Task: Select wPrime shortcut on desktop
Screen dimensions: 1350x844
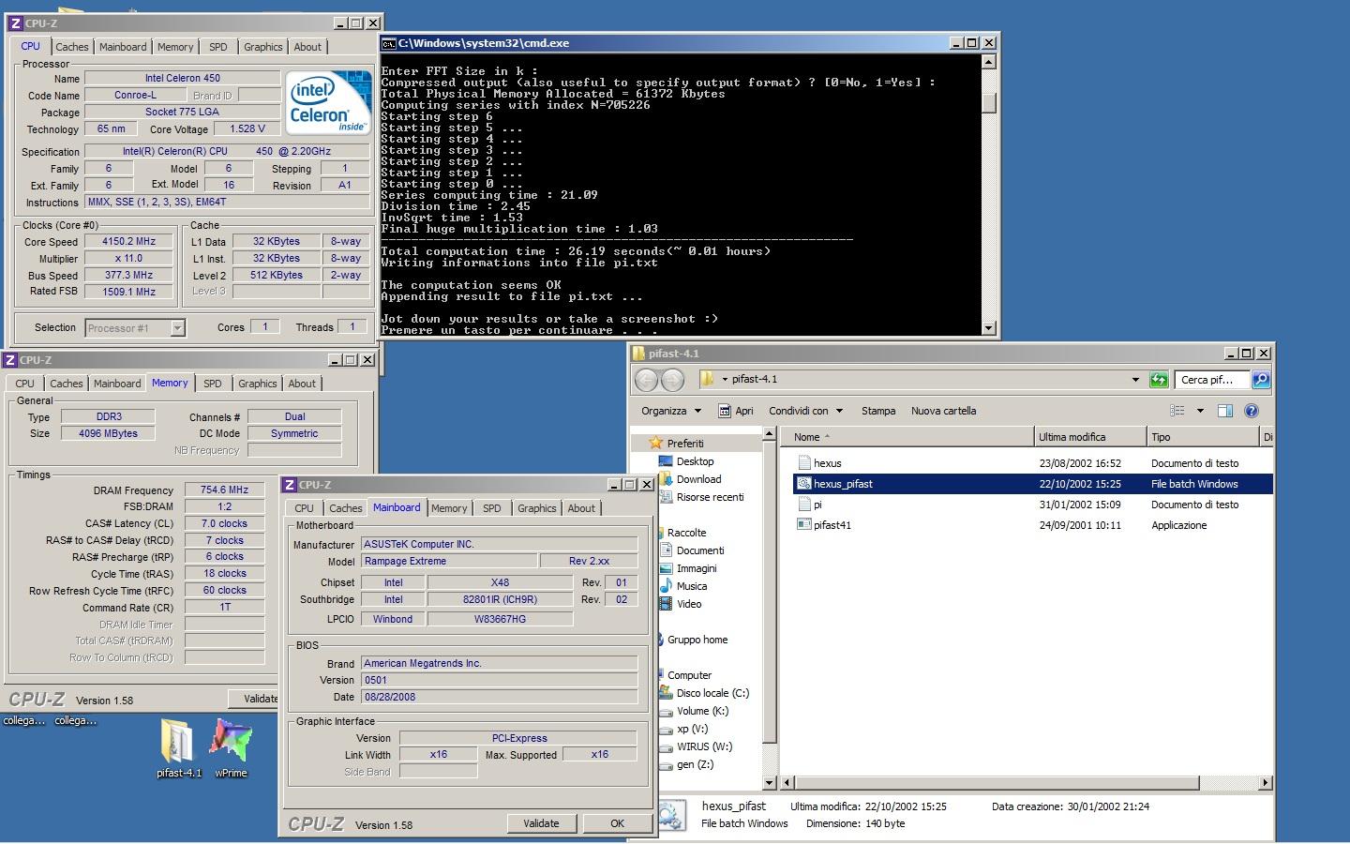Action: pos(231,749)
